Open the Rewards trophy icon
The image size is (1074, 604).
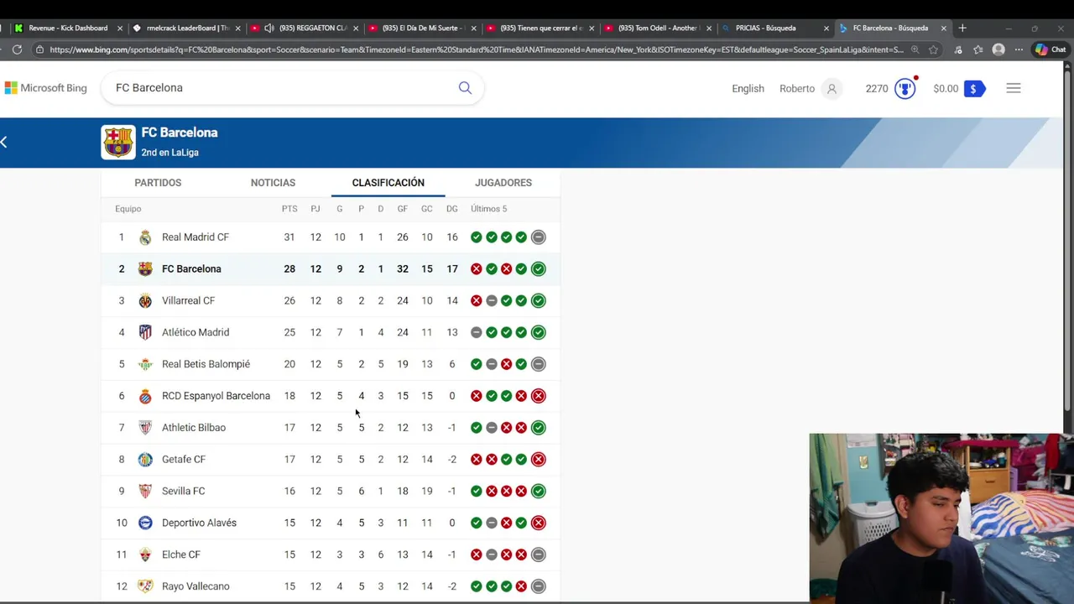click(x=905, y=88)
